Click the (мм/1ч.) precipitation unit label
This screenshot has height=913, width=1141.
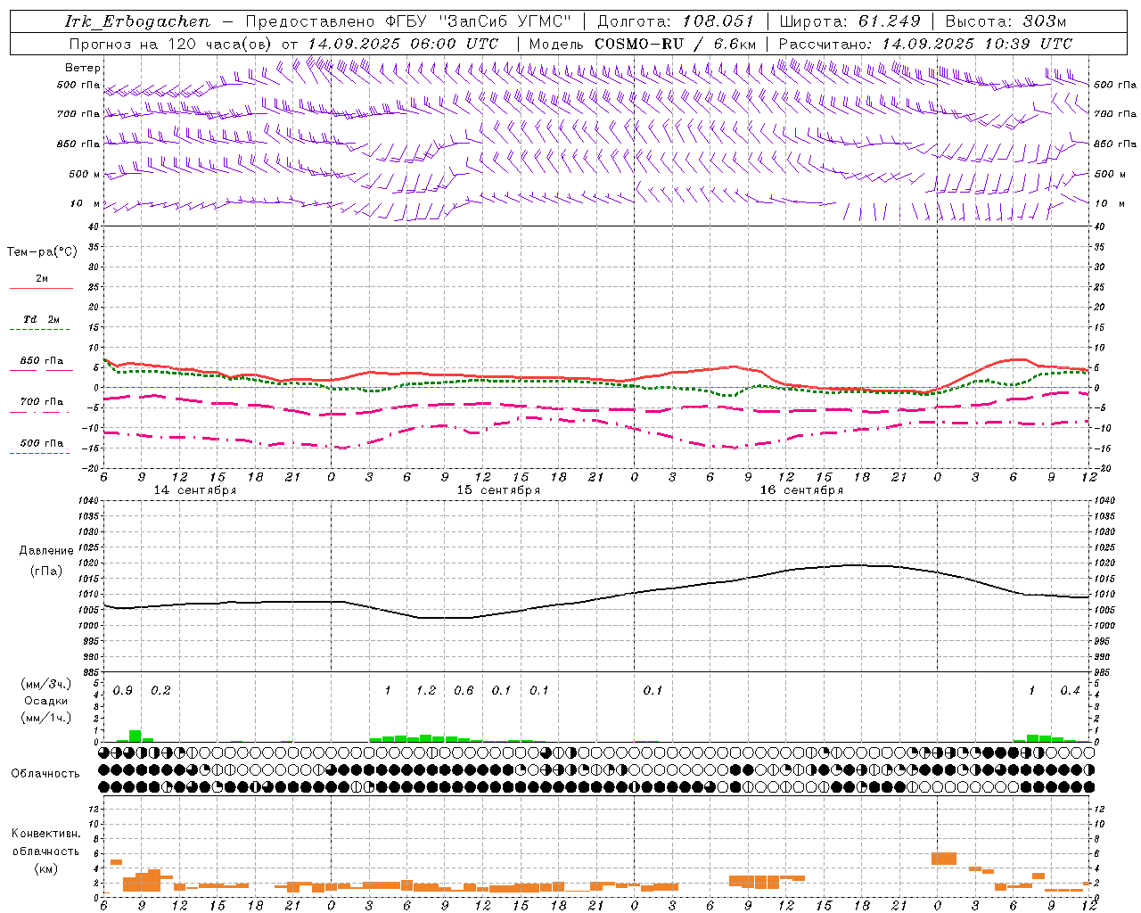(45, 718)
